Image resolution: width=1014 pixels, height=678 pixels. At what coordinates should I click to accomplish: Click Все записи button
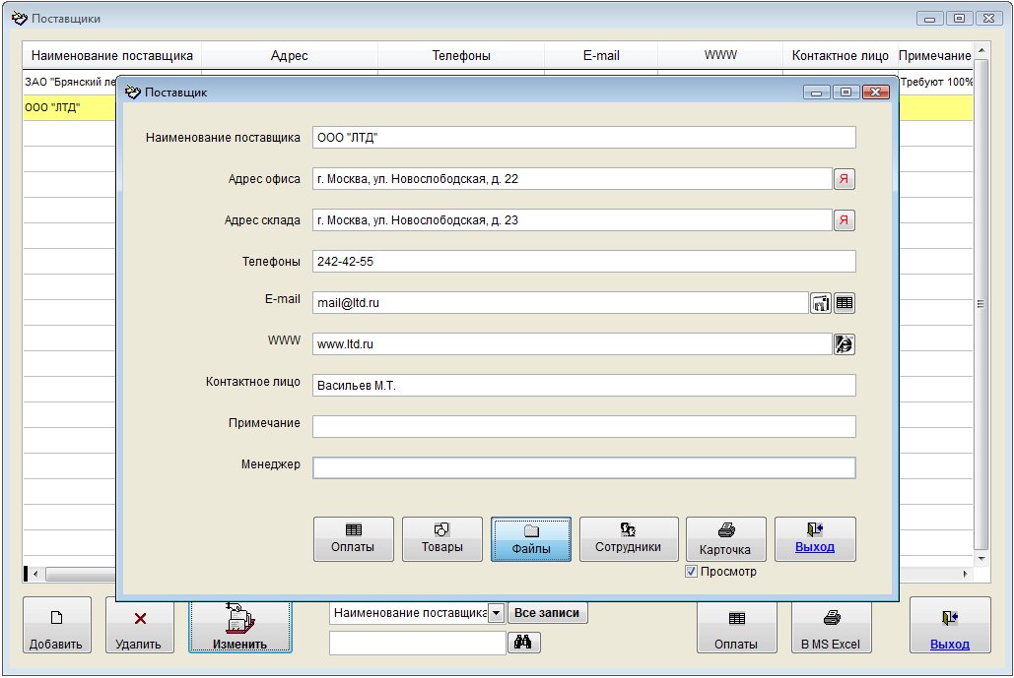click(548, 613)
